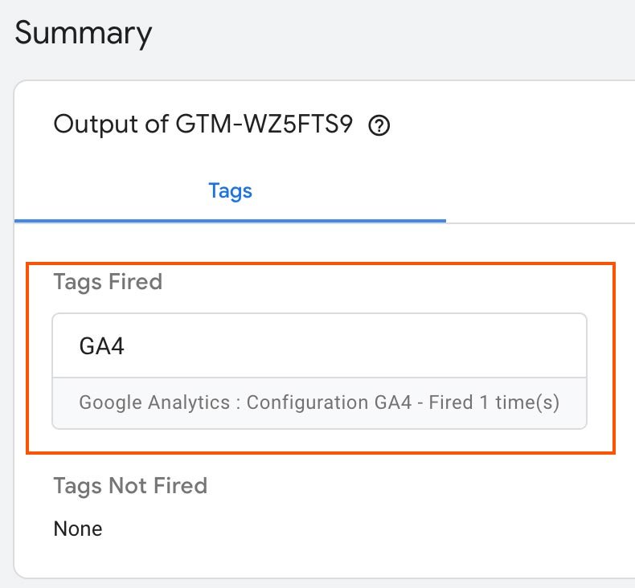635x588 pixels.
Task: Select the Summary heading
Action: tap(84, 33)
